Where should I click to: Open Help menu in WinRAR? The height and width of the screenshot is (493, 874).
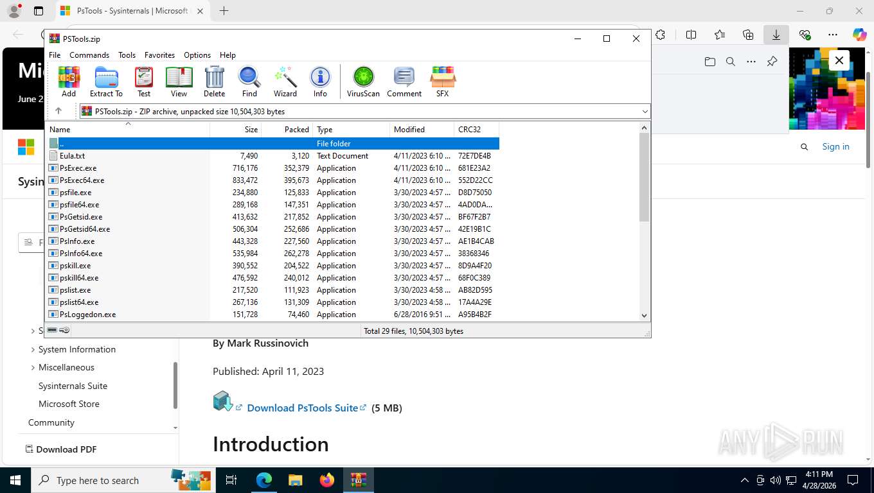click(227, 55)
